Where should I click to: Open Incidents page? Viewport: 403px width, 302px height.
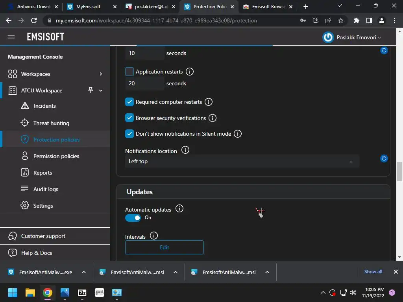tap(44, 106)
